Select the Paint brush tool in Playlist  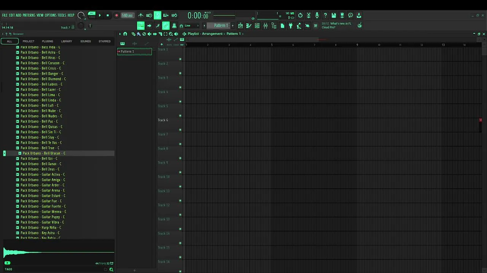[x=138, y=34]
